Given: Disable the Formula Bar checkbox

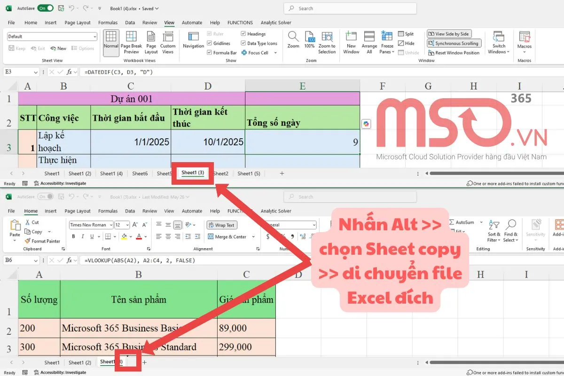Looking at the screenshot, I should tap(210, 52).
